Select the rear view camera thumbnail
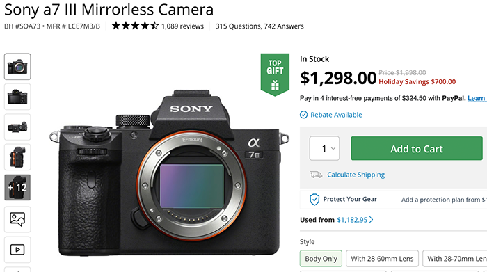This screenshot has width=487, height=272. 17,97
